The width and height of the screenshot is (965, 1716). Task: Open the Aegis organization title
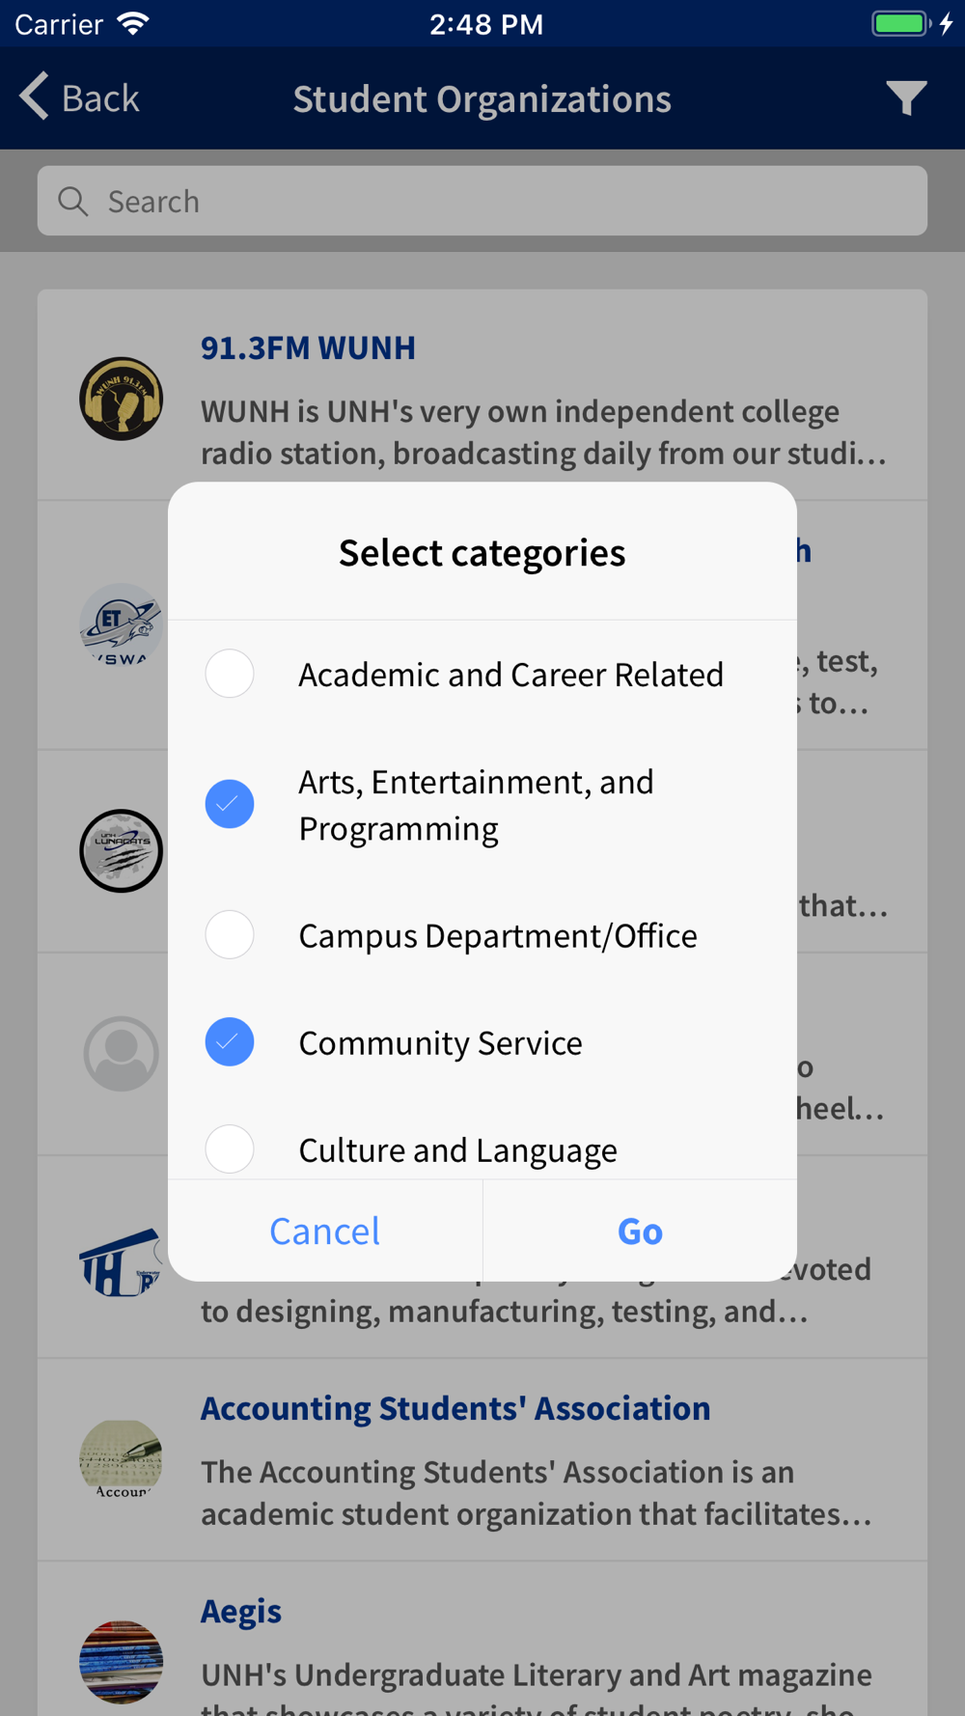pyautogui.click(x=241, y=1611)
